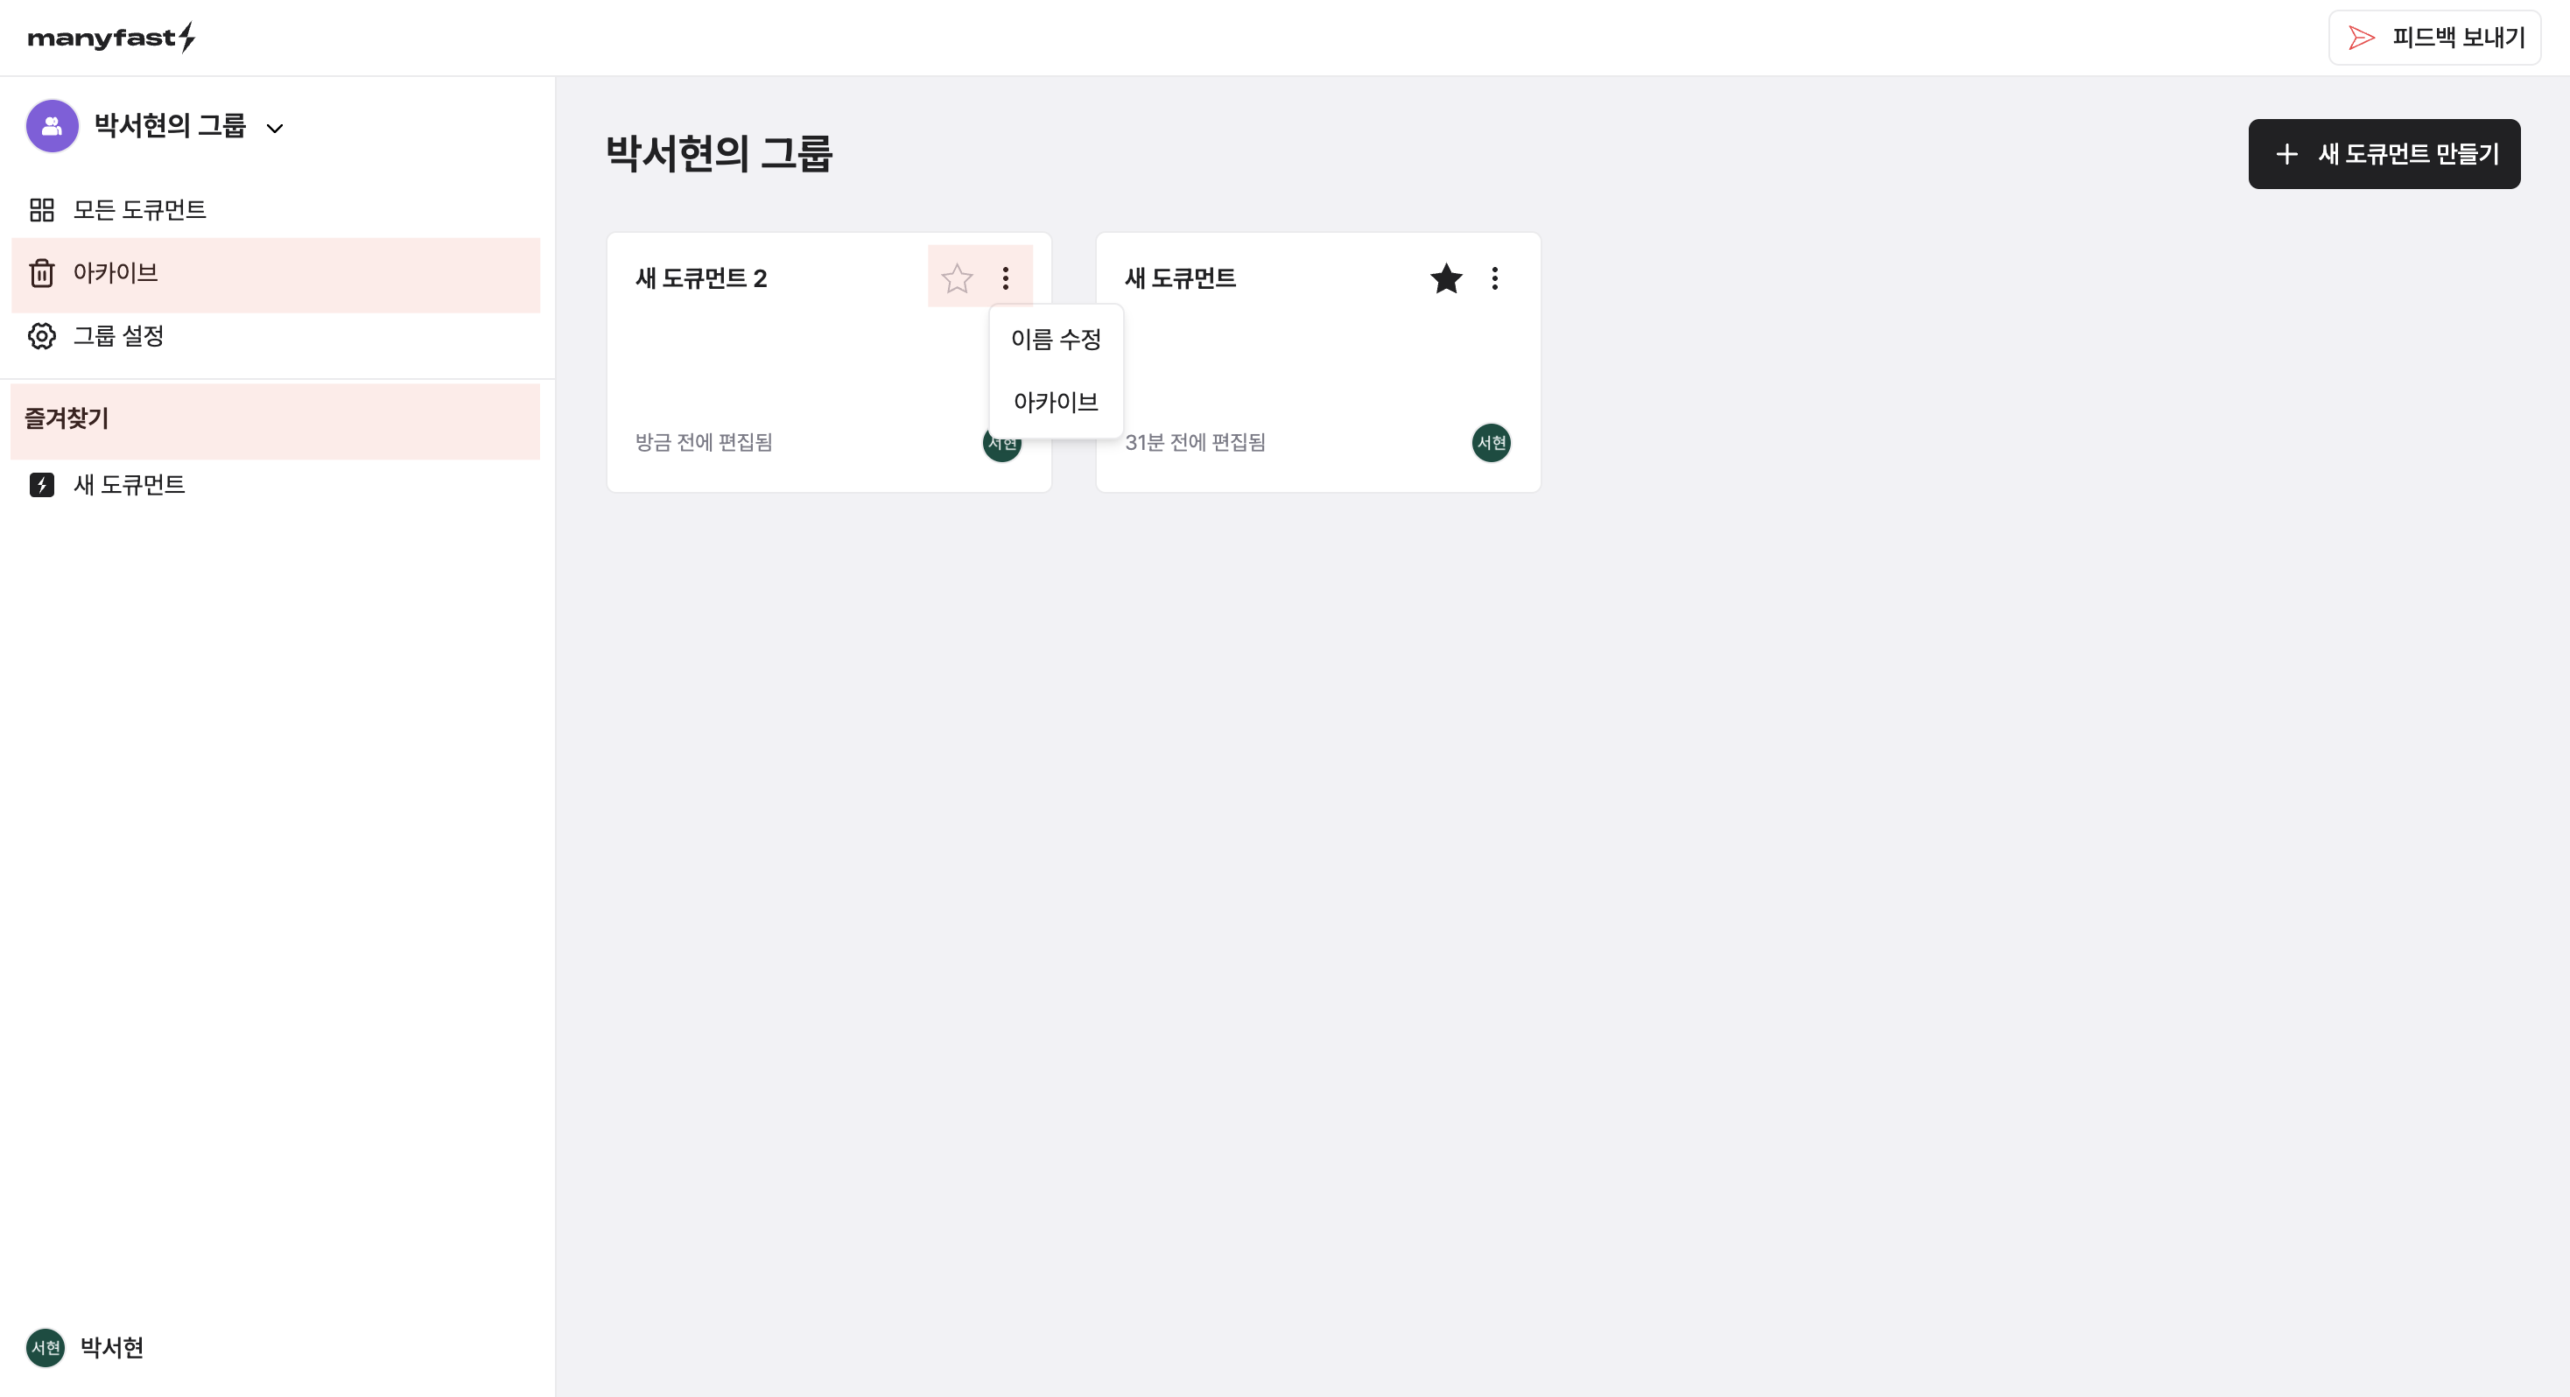2570x1397 pixels.
Task: Open the 박서현 user profile at bottom
Action: [86, 1348]
